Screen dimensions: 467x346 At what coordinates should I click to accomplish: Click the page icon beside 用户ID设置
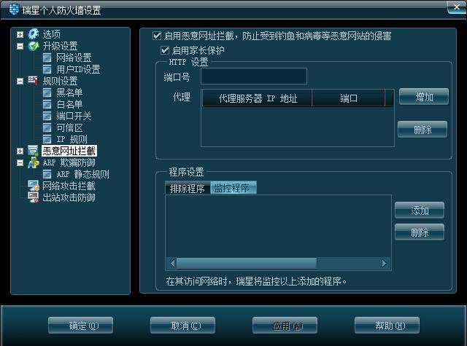(47, 69)
